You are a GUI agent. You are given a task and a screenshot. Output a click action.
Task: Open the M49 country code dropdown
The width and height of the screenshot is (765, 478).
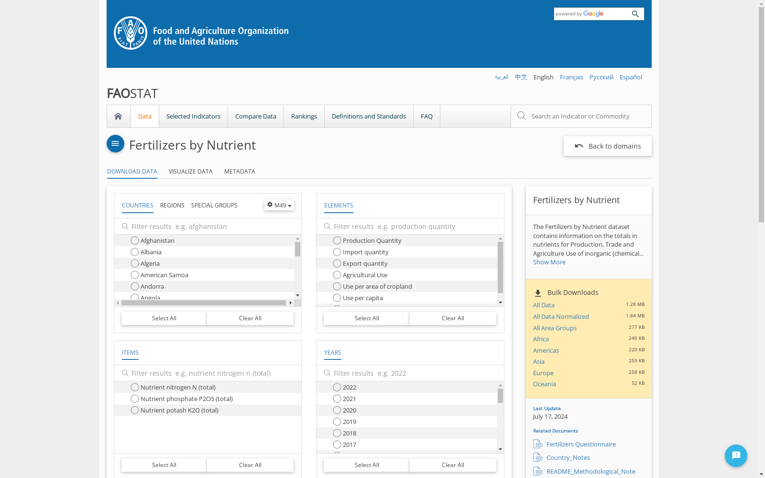click(x=279, y=205)
